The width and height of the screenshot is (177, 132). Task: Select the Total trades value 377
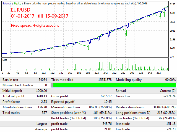pos(44,113)
